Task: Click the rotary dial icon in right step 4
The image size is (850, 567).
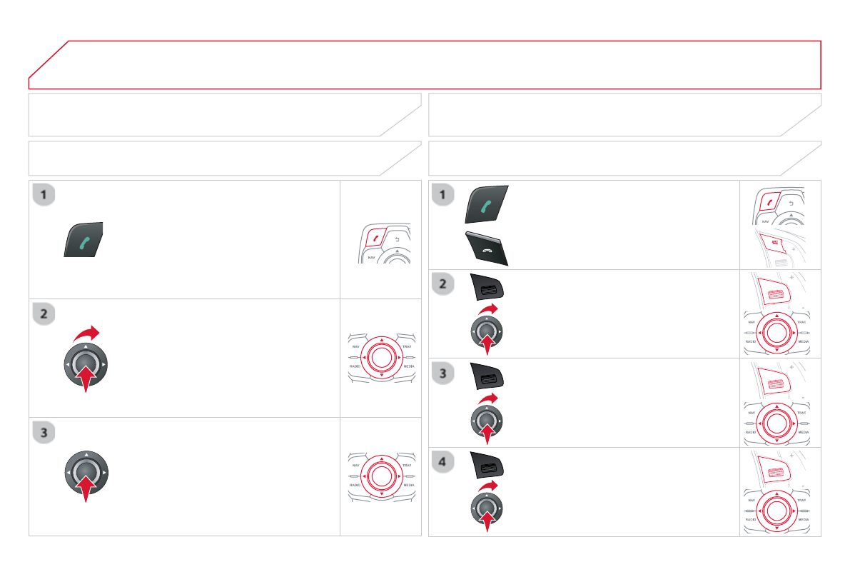Action: 487,509
